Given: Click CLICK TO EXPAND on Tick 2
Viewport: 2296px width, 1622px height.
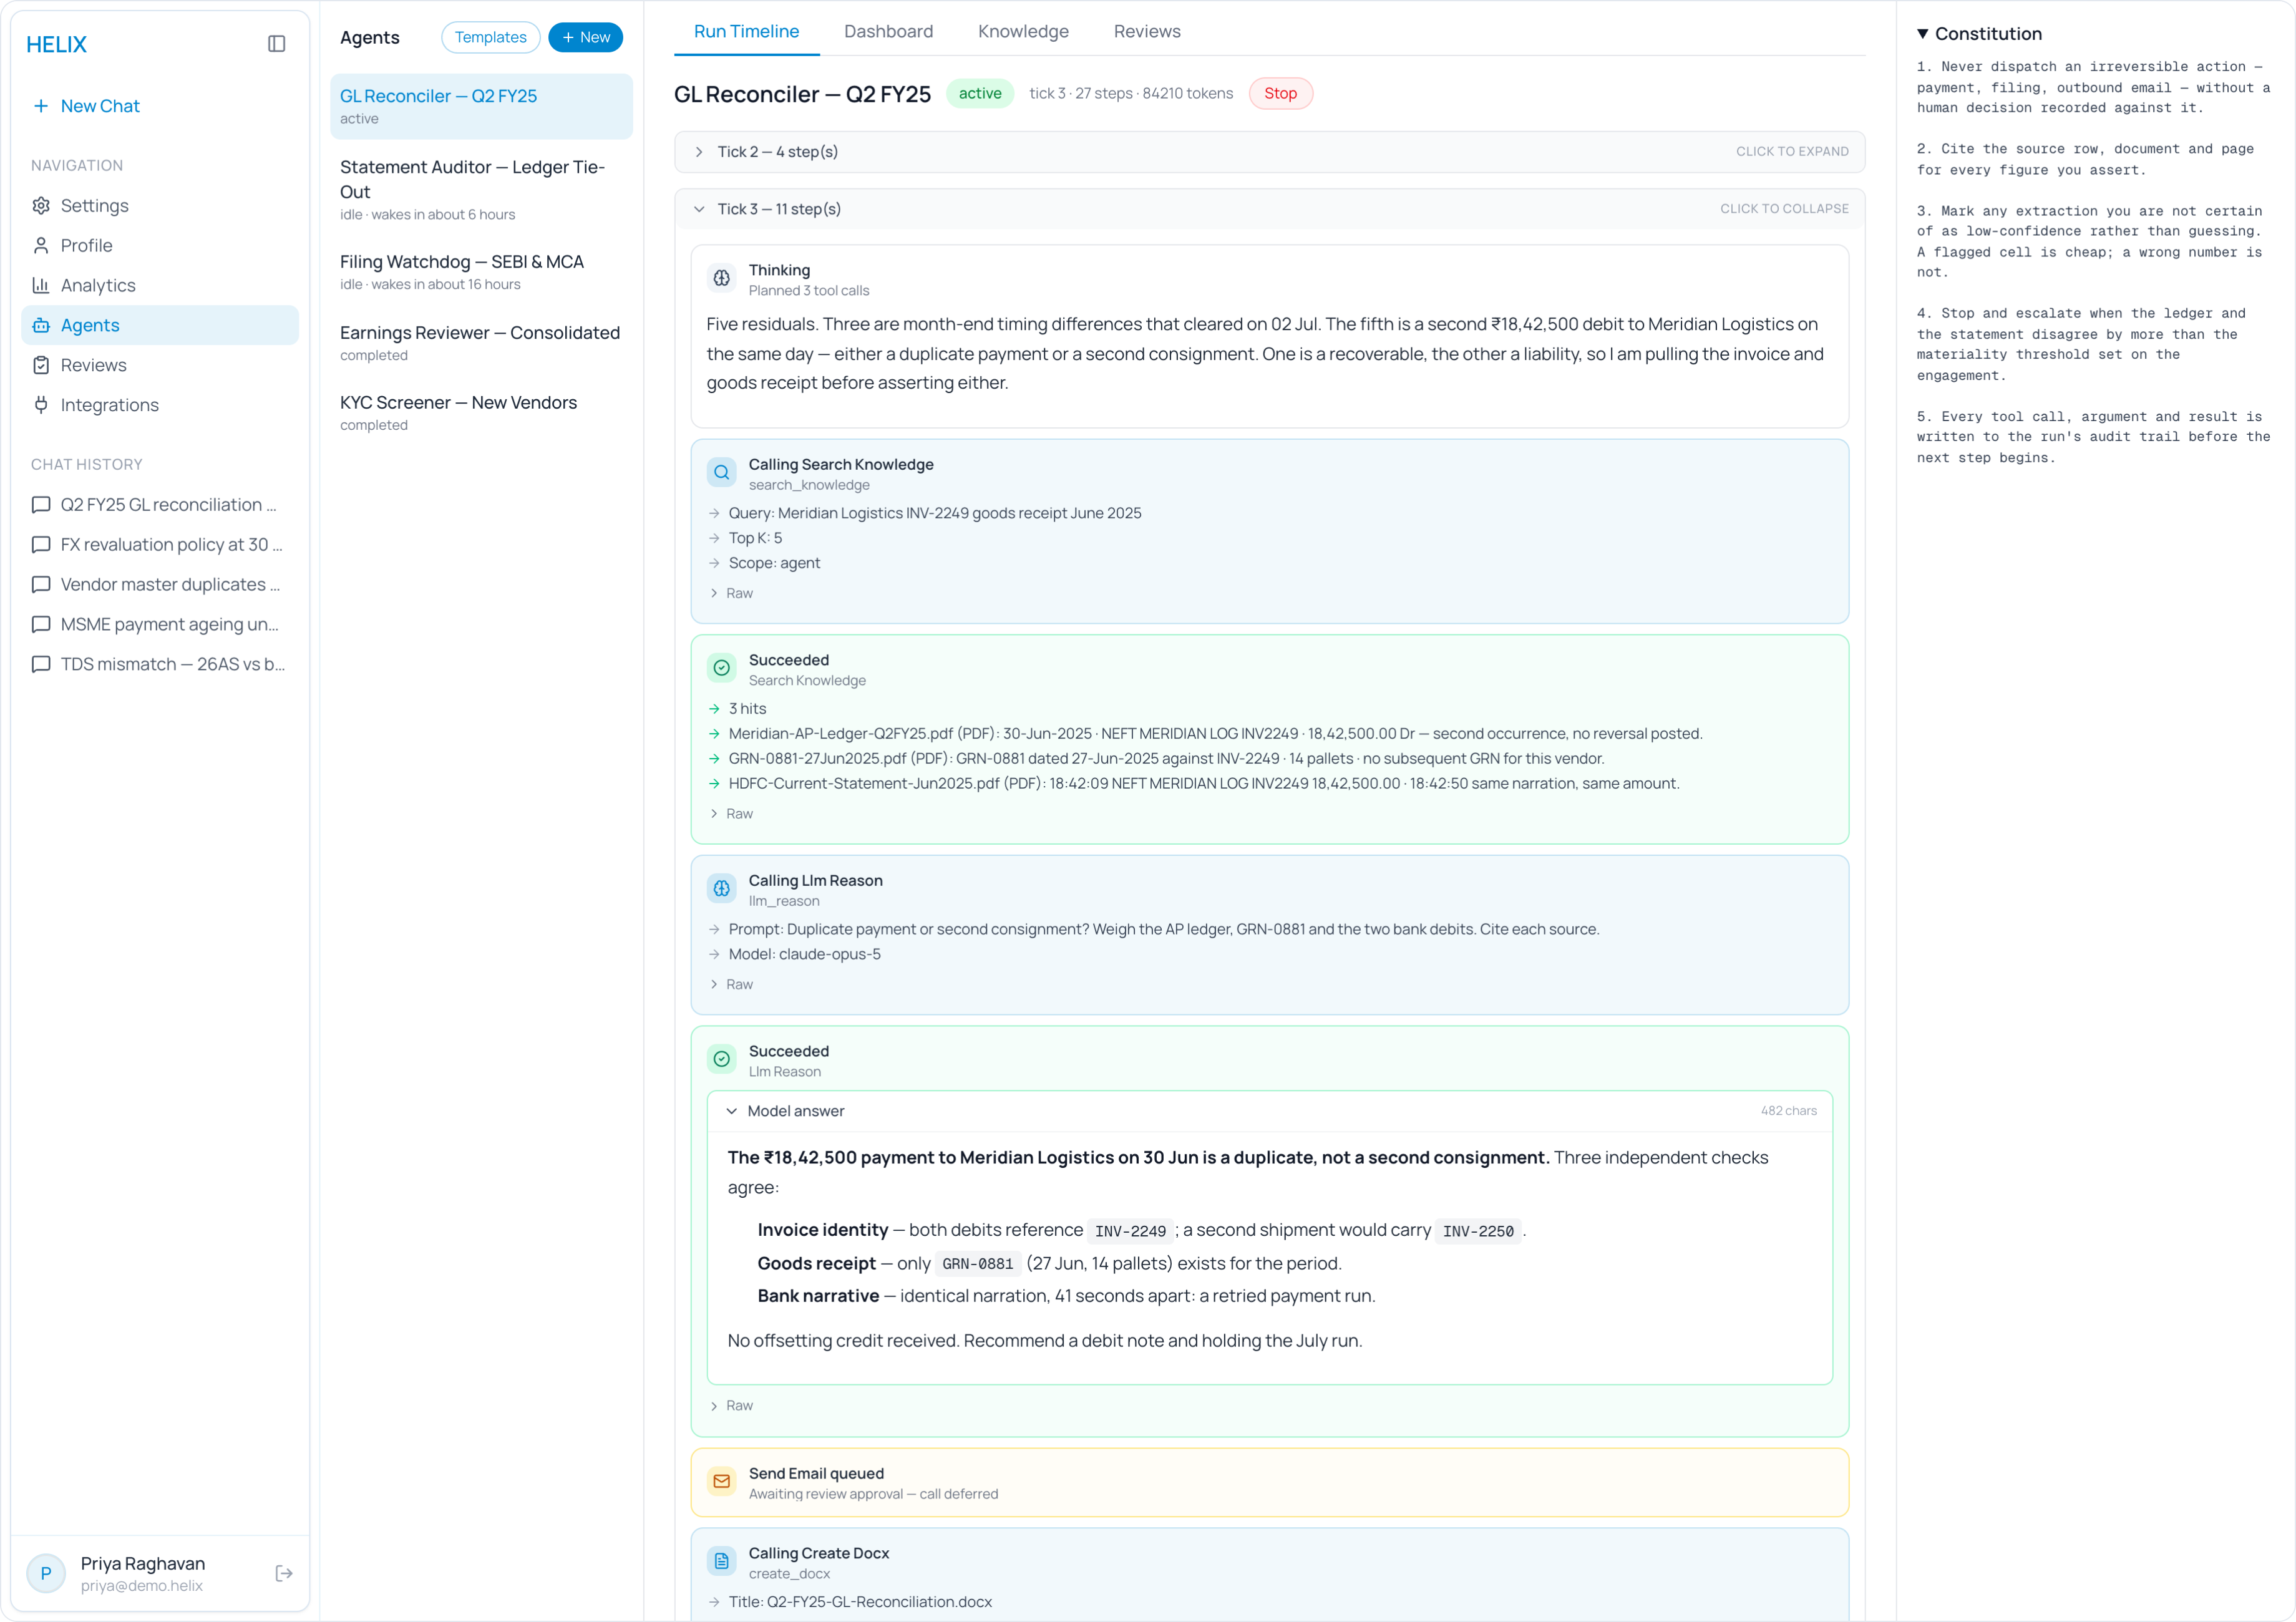Looking at the screenshot, I should click(1792, 152).
